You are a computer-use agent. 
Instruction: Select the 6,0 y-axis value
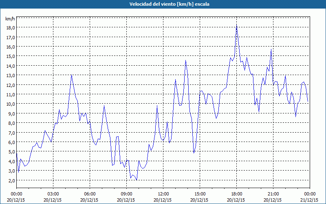click(12, 142)
